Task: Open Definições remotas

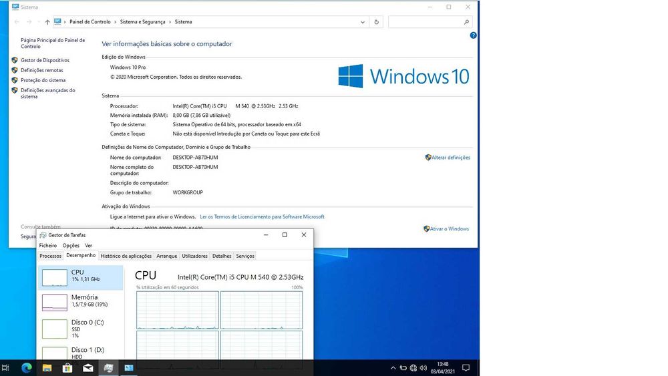Action: (x=41, y=70)
